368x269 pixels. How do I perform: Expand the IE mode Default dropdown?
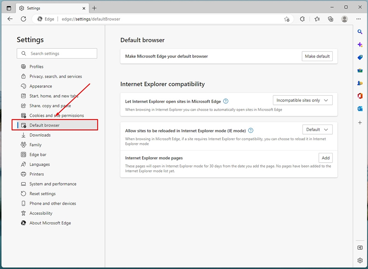[317, 130]
